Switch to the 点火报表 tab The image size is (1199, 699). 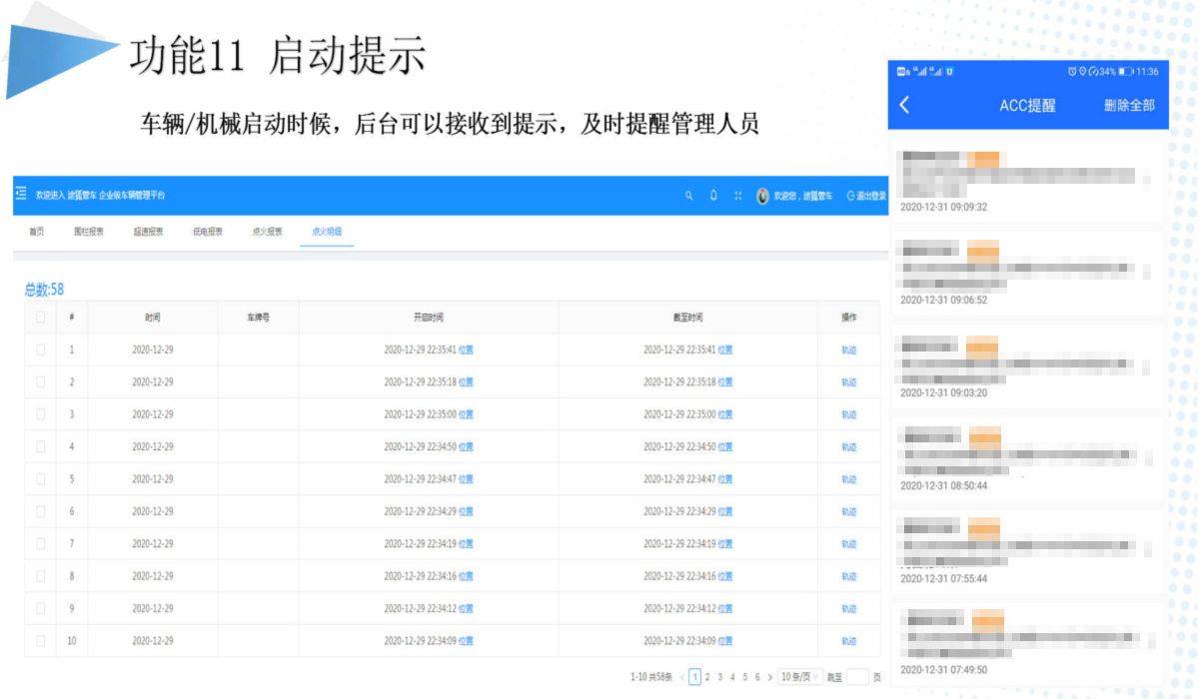tap(267, 232)
